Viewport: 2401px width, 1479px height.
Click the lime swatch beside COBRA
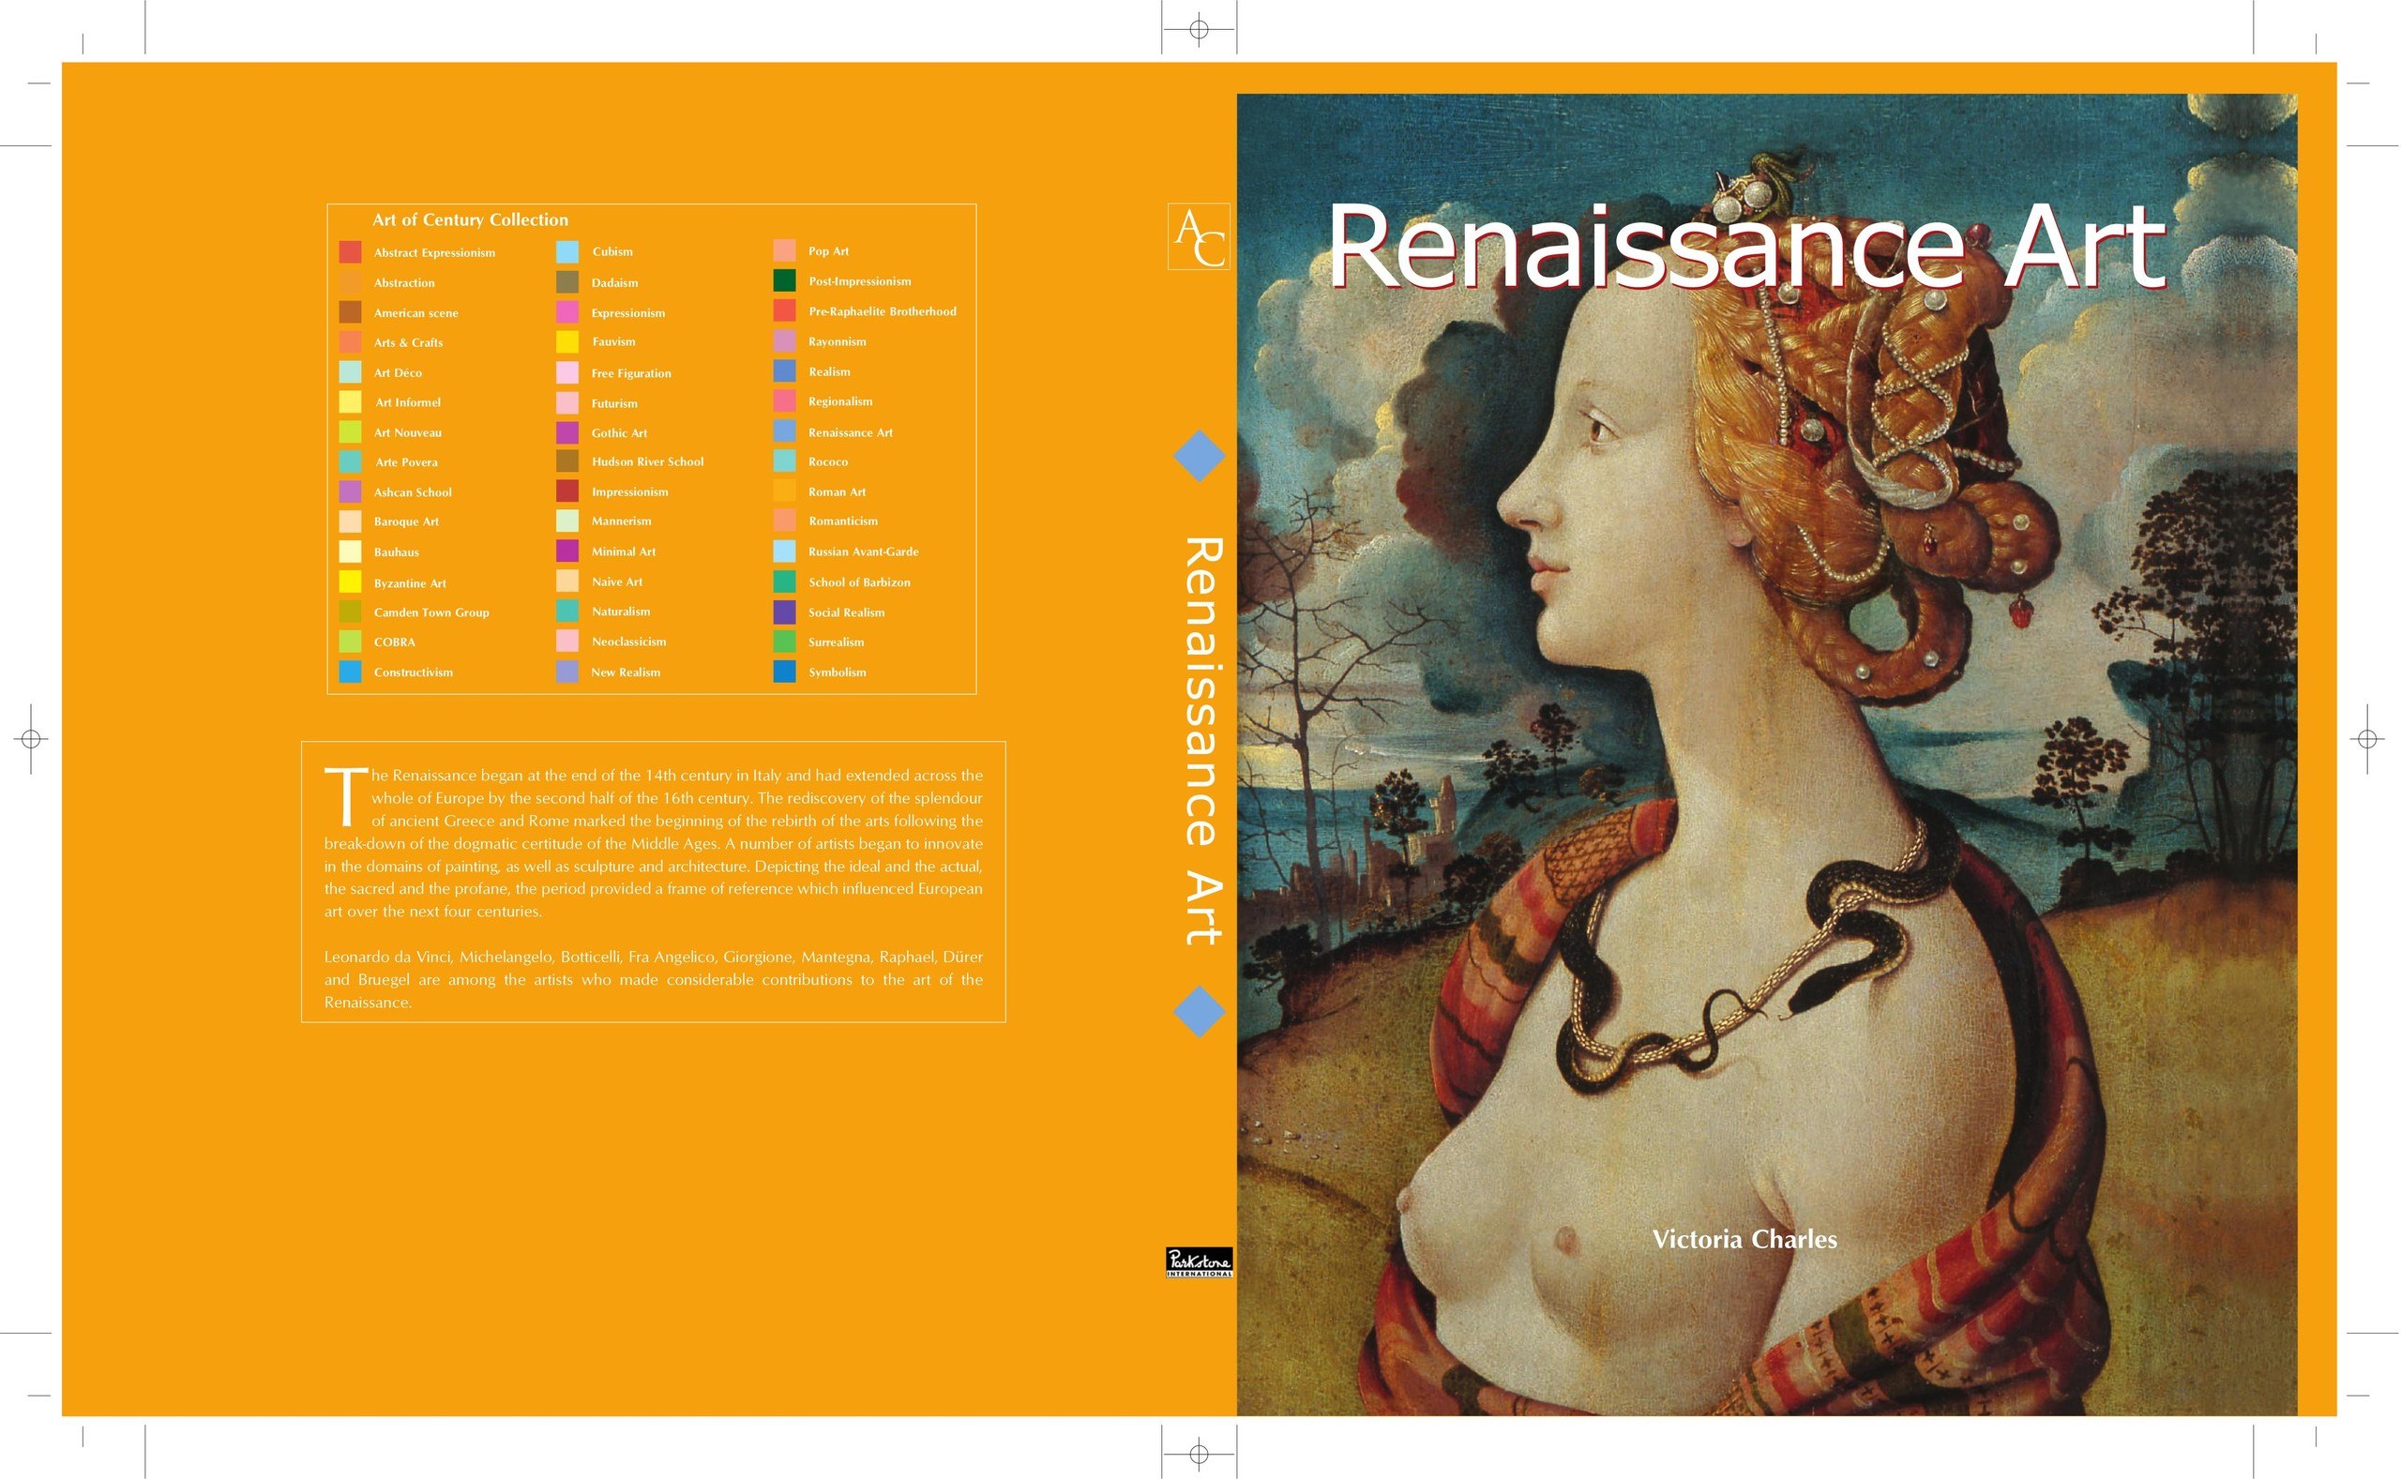click(350, 641)
